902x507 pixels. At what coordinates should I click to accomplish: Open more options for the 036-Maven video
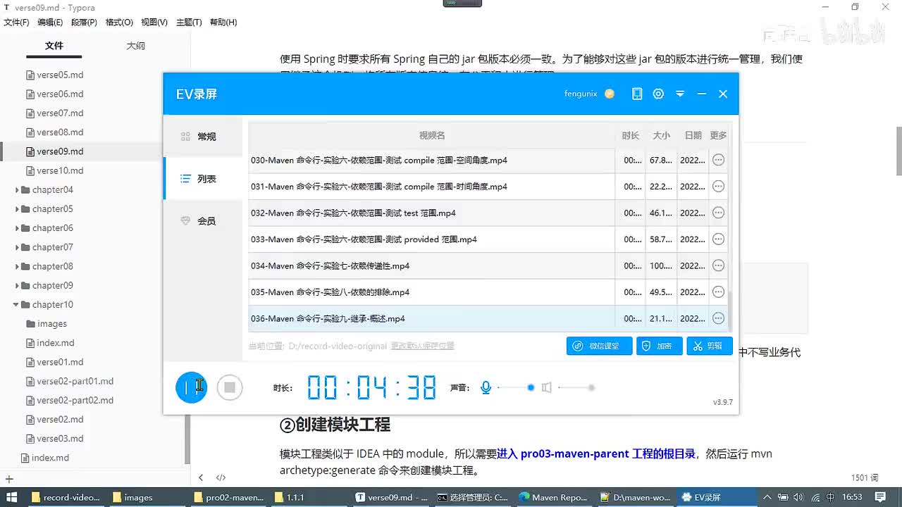pos(718,318)
